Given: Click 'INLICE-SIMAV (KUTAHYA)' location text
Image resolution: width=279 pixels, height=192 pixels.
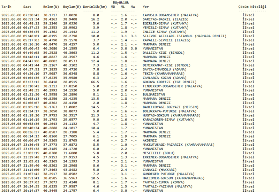Looking at the screenshot, I should [x=165, y=32].
